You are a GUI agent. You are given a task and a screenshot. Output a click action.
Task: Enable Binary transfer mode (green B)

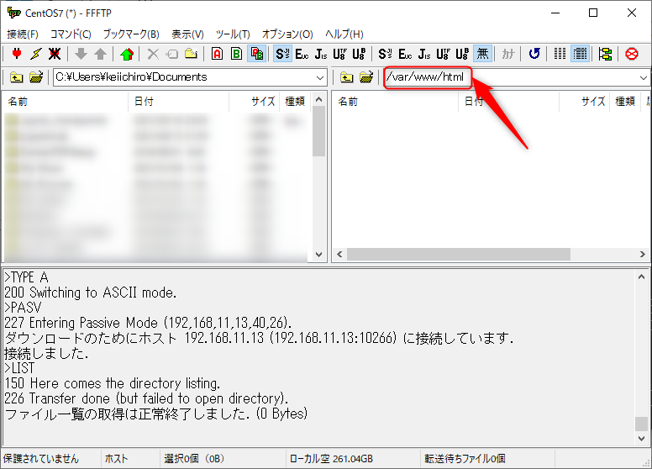tap(237, 54)
